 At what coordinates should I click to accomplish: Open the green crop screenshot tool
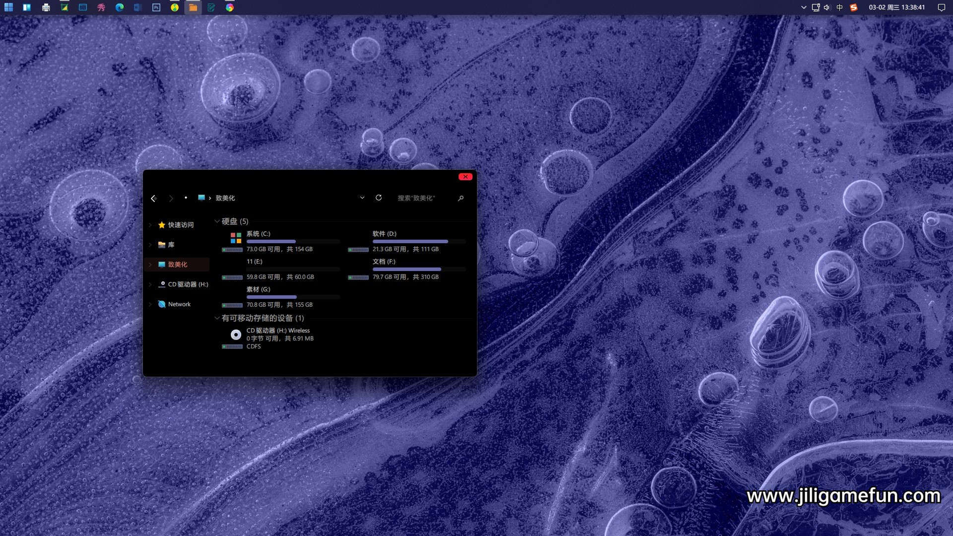point(64,7)
